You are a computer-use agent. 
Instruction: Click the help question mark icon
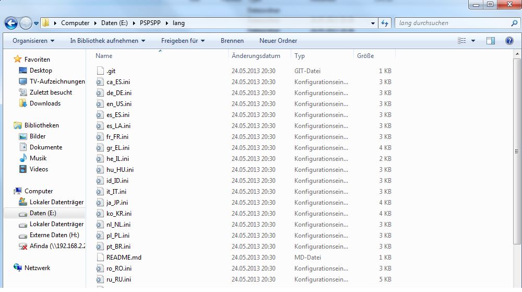tap(509, 41)
